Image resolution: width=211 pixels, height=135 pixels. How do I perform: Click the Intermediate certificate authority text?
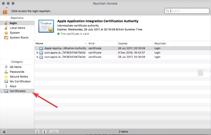point(78,26)
